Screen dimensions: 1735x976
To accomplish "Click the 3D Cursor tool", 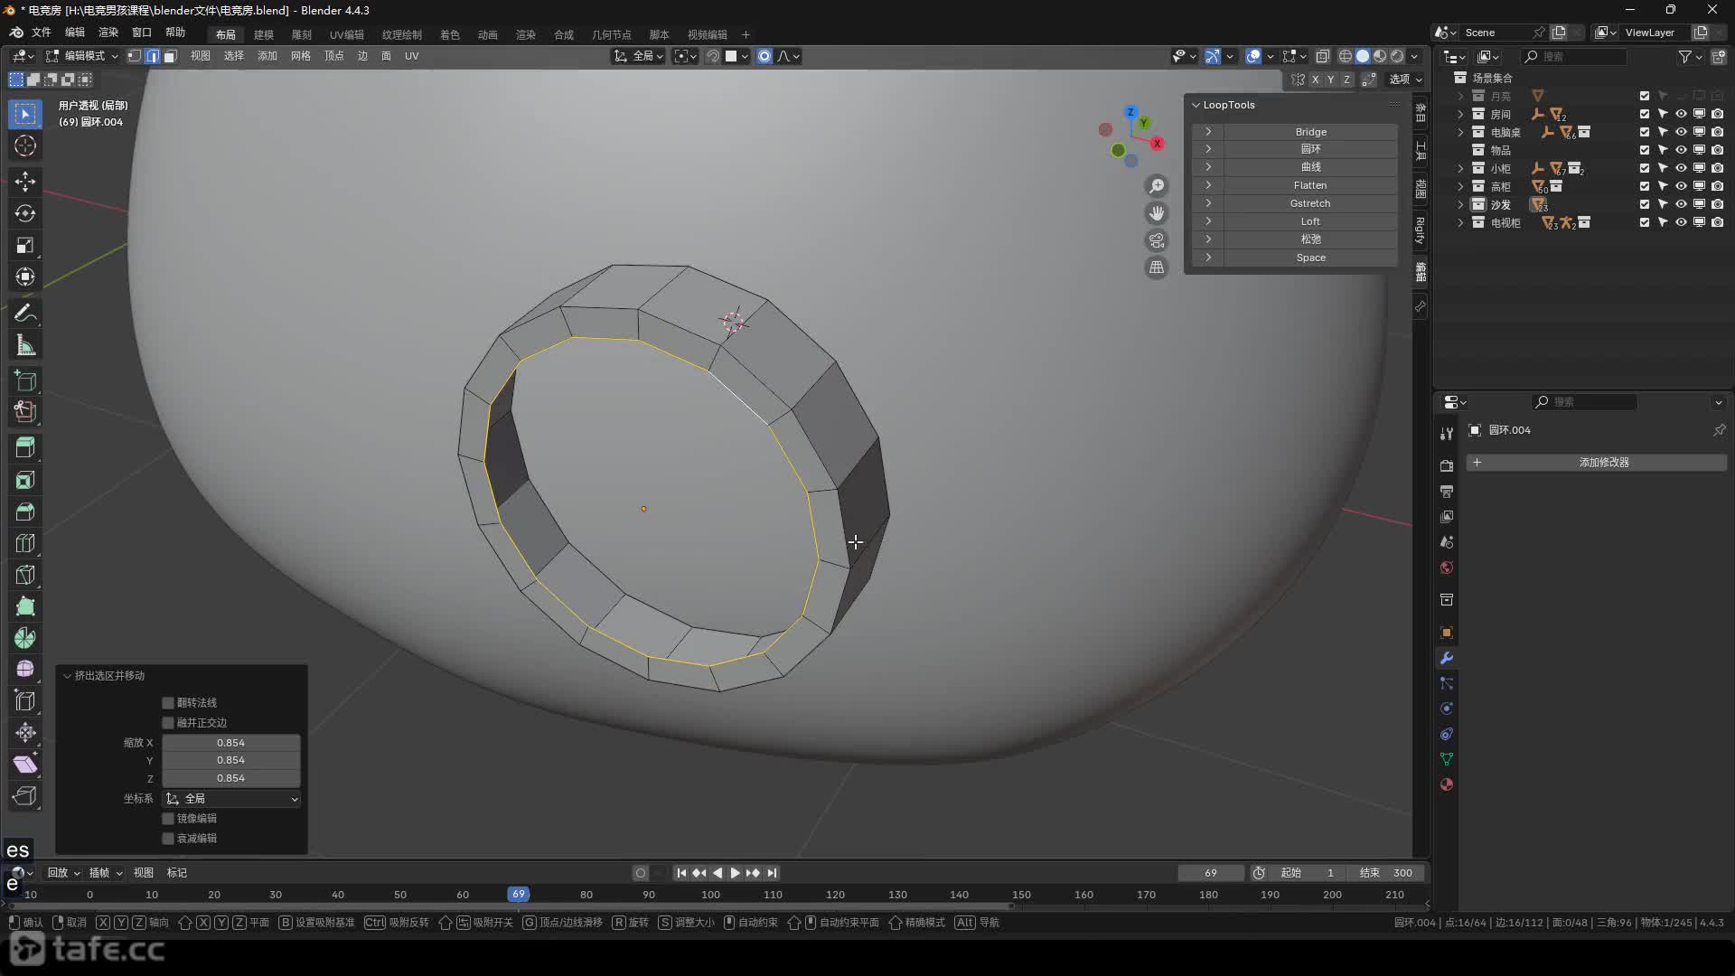I will 25,145.
